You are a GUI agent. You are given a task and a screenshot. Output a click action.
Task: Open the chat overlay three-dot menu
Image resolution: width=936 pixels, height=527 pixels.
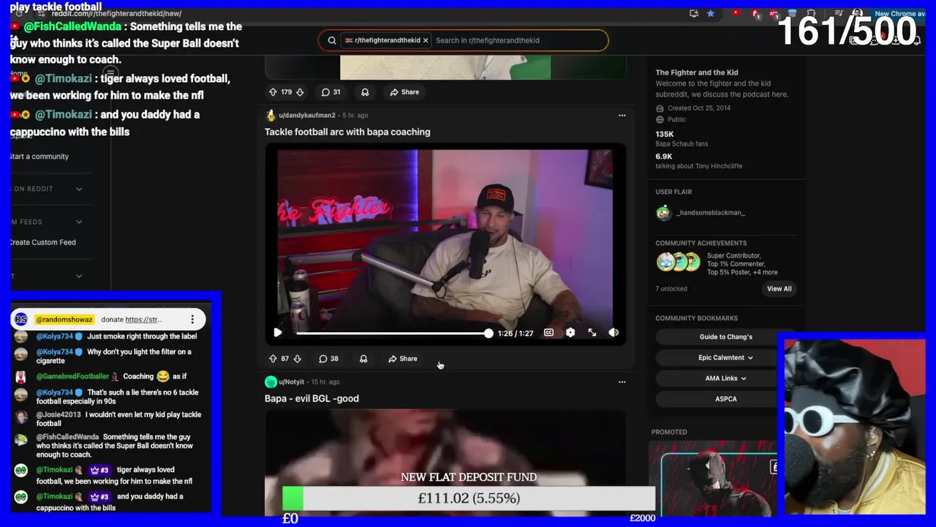tap(192, 319)
